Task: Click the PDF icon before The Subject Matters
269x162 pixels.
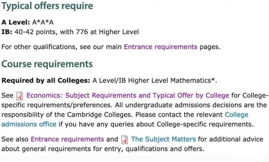Action: [124, 140]
